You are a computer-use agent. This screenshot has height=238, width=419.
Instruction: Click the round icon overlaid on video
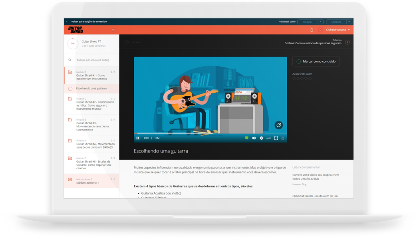(x=278, y=125)
